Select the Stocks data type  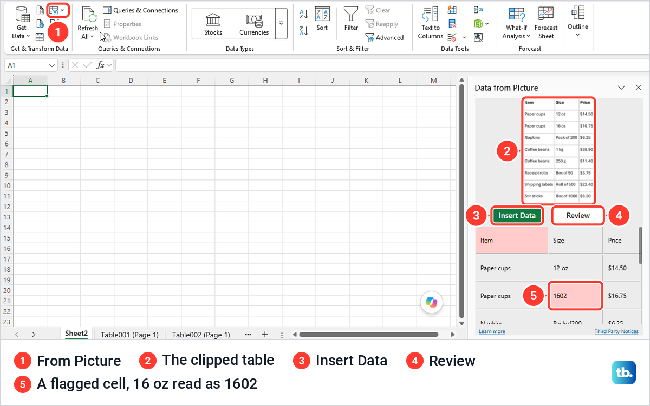[x=213, y=23]
